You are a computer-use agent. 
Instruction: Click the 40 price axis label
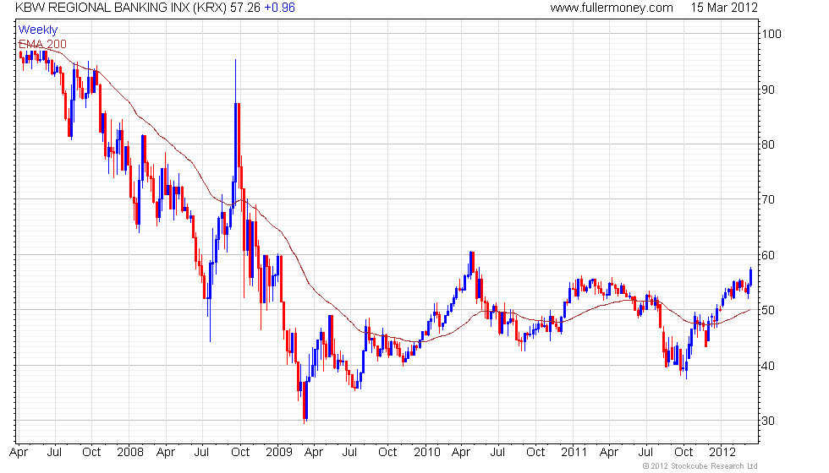[x=768, y=365]
